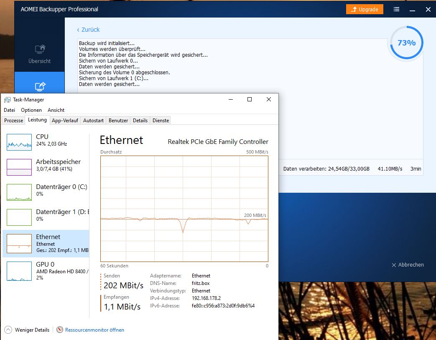Click the 3min remaining time text
This screenshot has height=340, width=436.
(x=416, y=169)
